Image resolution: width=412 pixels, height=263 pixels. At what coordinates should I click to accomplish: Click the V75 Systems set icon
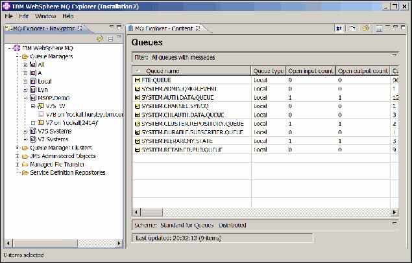(x=33, y=131)
